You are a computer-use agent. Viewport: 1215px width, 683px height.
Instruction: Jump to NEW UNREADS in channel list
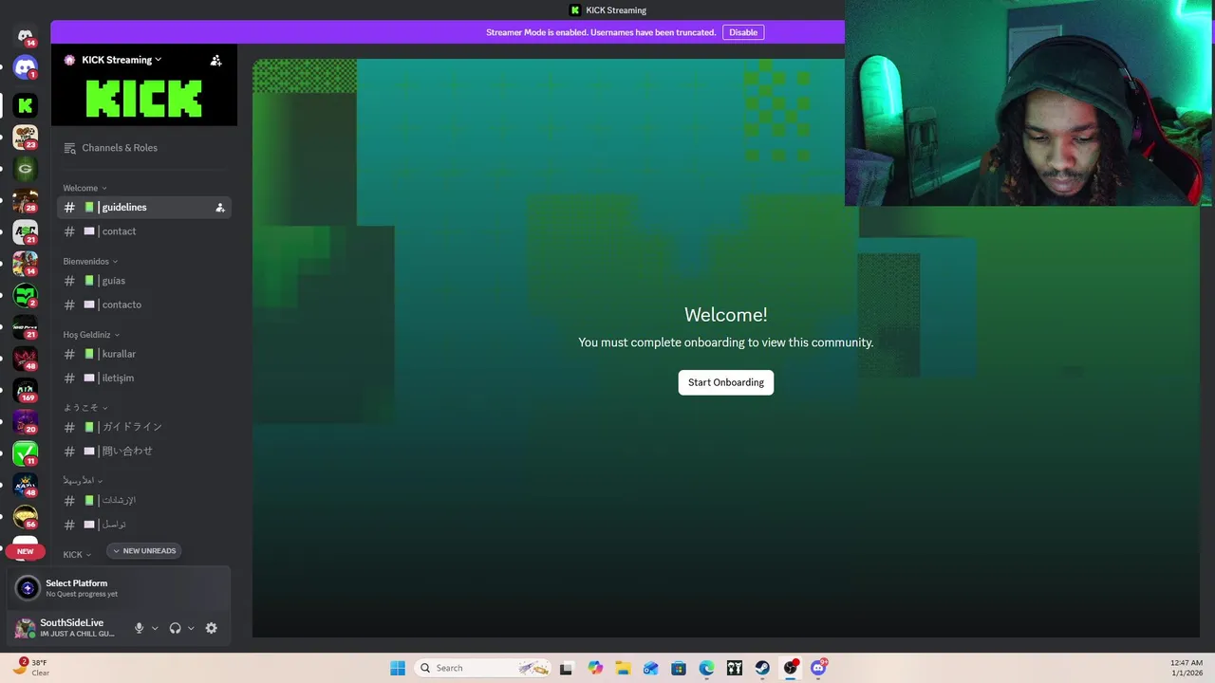coord(144,550)
